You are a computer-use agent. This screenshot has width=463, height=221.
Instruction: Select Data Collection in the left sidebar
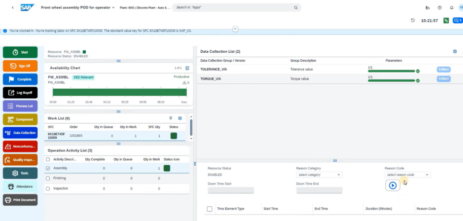20,133
